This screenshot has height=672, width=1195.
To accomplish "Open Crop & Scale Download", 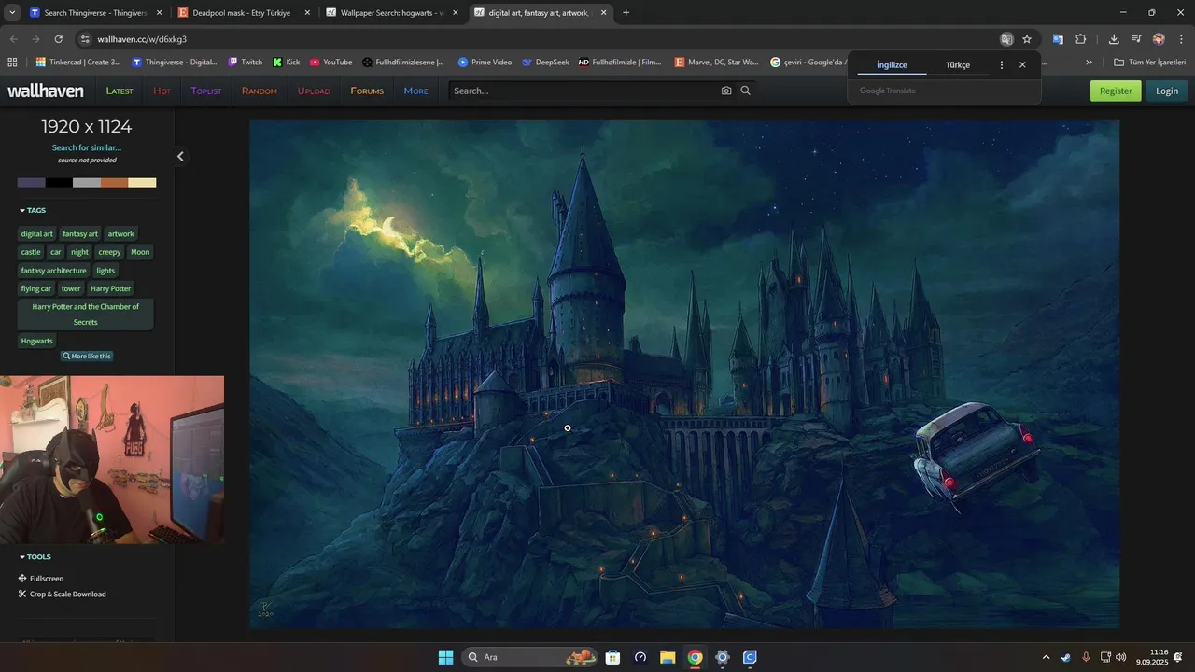I will pyautogui.click(x=62, y=595).
